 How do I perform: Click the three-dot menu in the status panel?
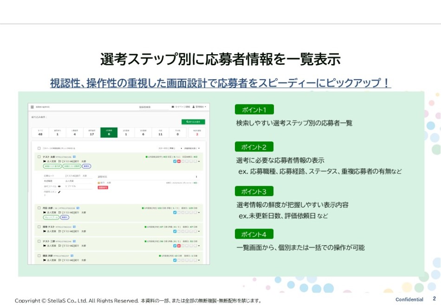point(196,177)
